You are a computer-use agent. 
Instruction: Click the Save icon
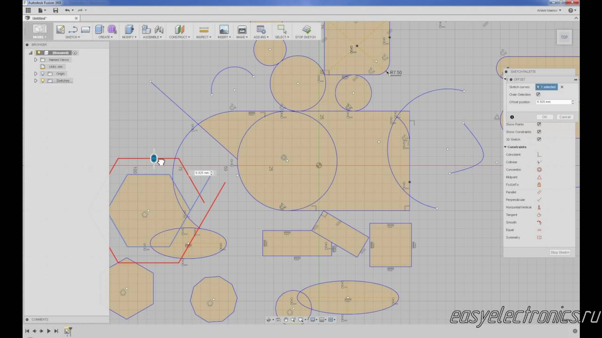click(55, 10)
